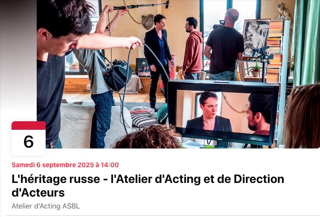Click the date Samedi 6 septembre 2025
The image size is (320, 217).
point(52,165)
